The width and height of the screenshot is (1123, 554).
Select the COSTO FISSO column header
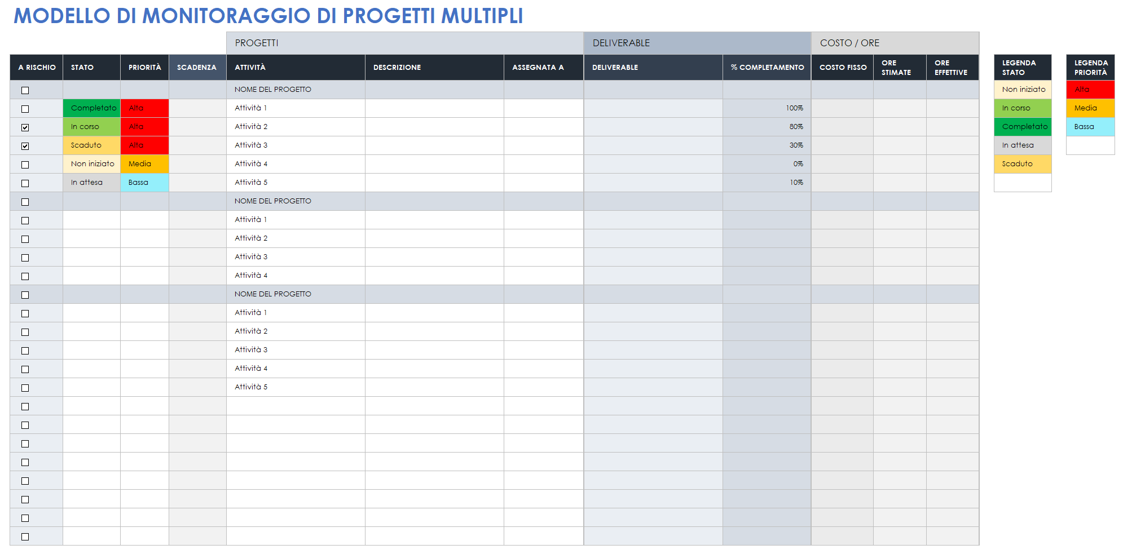coord(843,68)
